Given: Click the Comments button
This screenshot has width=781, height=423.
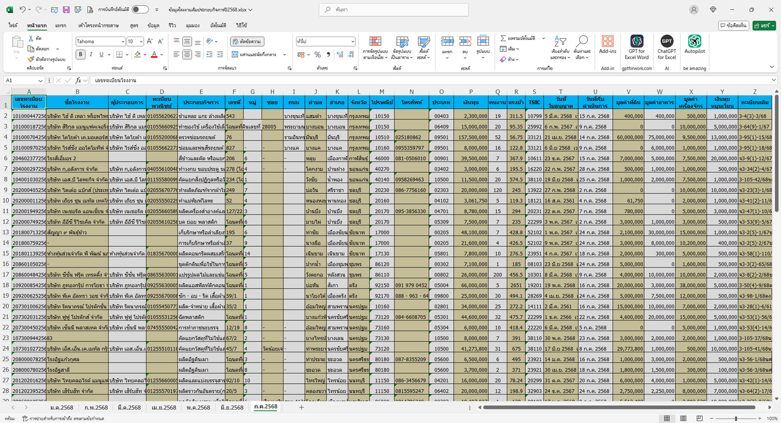Looking at the screenshot, I should pyautogui.click(x=734, y=26).
